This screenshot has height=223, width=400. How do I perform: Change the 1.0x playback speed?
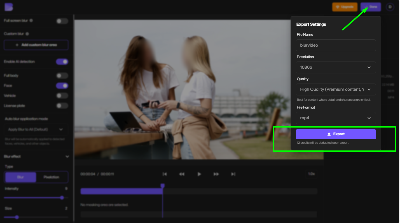coord(311,173)
